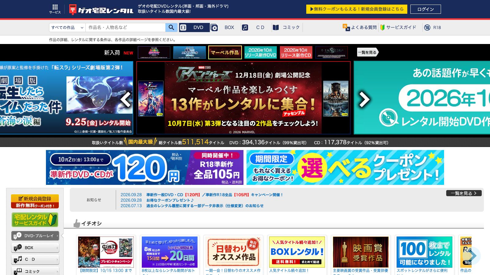
Task: Click 一覧を見る in お知らせ box
Action: [x=464, y=193]
